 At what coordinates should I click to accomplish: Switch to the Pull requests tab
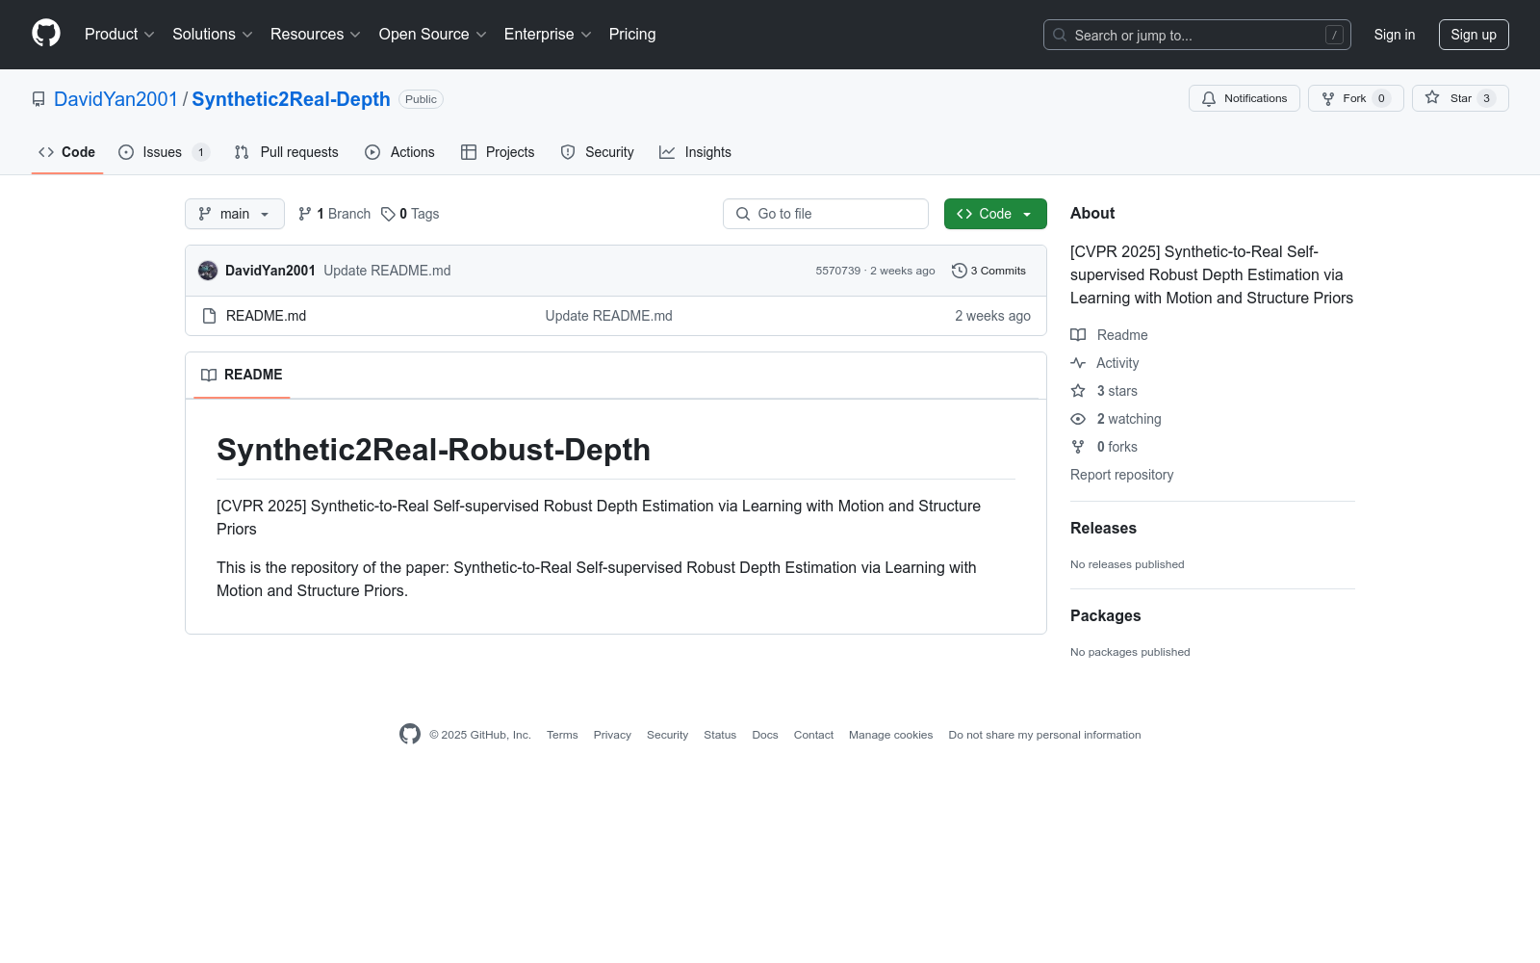[286, 152]
